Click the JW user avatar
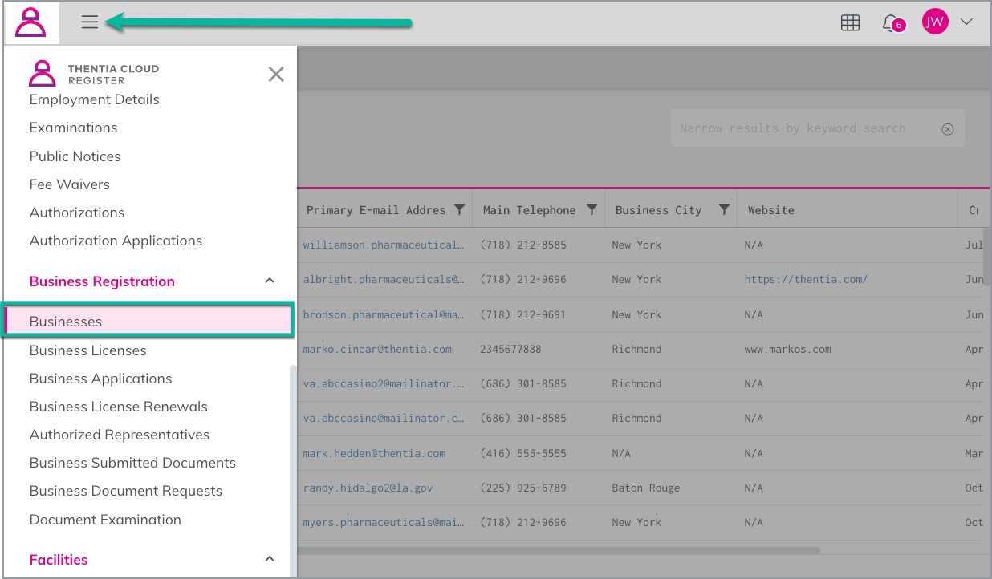Viewport: 992px width, 579px height. (935, 22)
